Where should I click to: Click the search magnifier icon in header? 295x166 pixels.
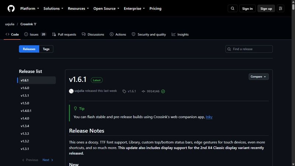tap(233, 8)
